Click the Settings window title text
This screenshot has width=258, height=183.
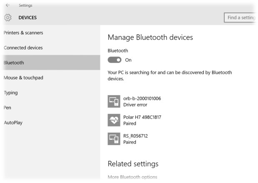(x=25, y=5)
